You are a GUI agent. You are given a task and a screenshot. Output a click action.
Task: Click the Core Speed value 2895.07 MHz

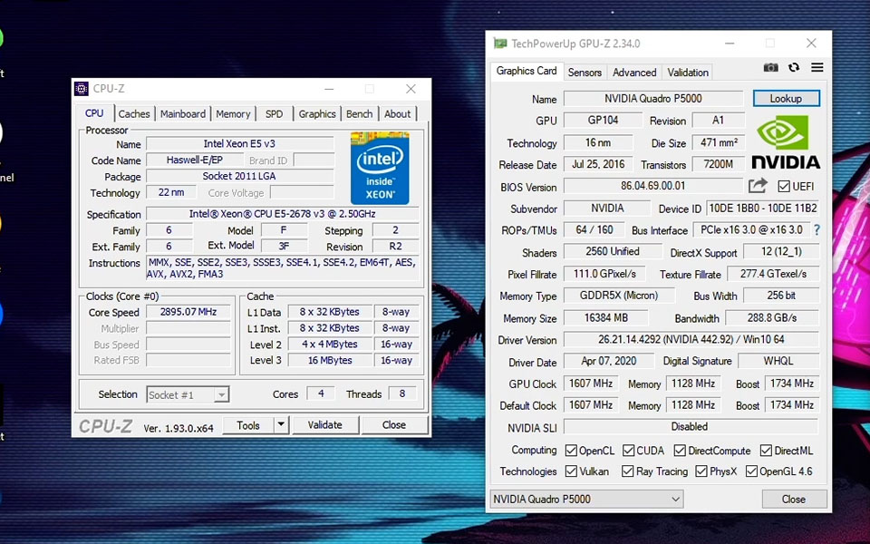tap(188, 312)
